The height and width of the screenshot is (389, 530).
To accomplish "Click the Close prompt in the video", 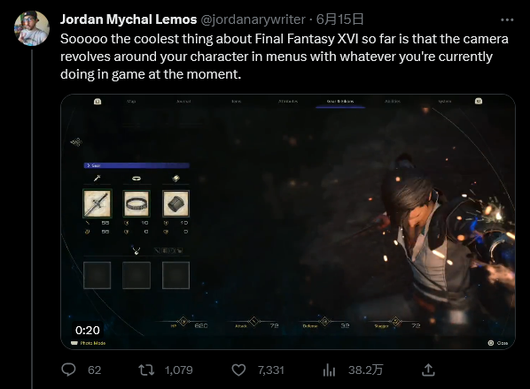I will coord(498,343).
